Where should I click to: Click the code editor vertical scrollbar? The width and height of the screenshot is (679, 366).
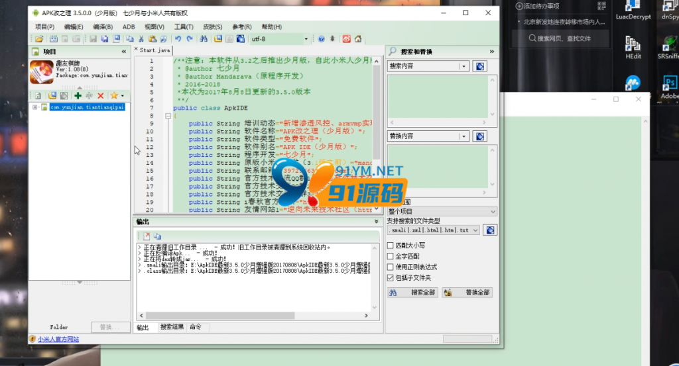pyautogui.click(x=377, y=113)
